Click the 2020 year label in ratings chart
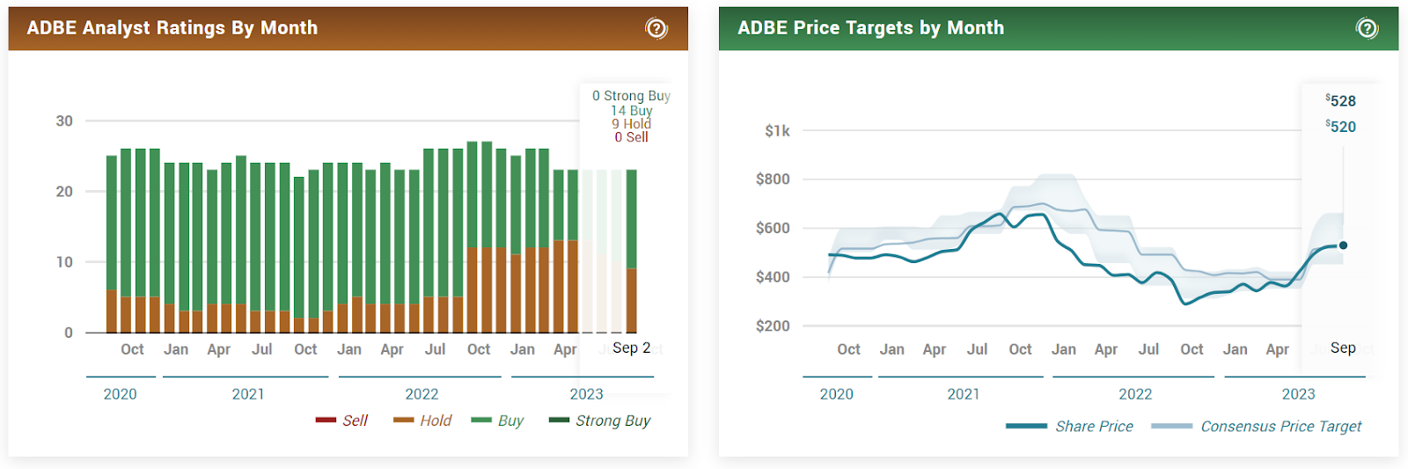1408x469 pixels. click(120, 394)
